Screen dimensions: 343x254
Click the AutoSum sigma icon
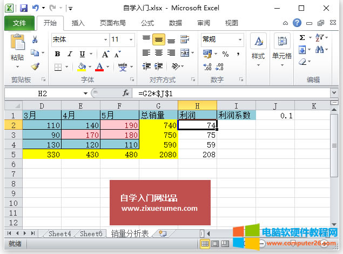coord(302,38)
